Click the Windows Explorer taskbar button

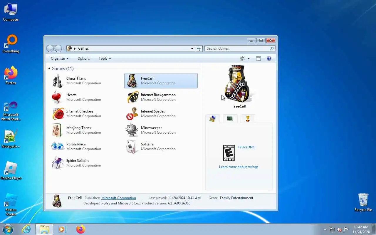pyautogui.click(x=44, y=229)
